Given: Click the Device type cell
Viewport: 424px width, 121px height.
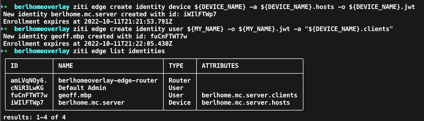Looking at the screenshot, I should tap(180, 103).
